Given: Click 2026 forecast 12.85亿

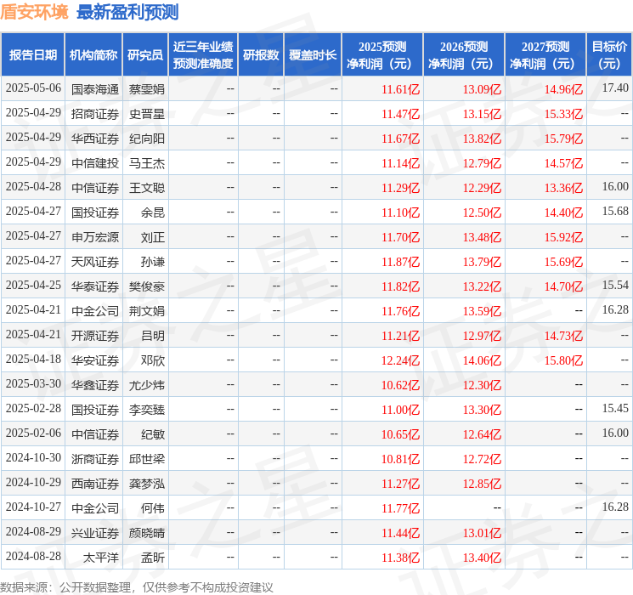Looking at the screenshot, I should pos(482,484).
